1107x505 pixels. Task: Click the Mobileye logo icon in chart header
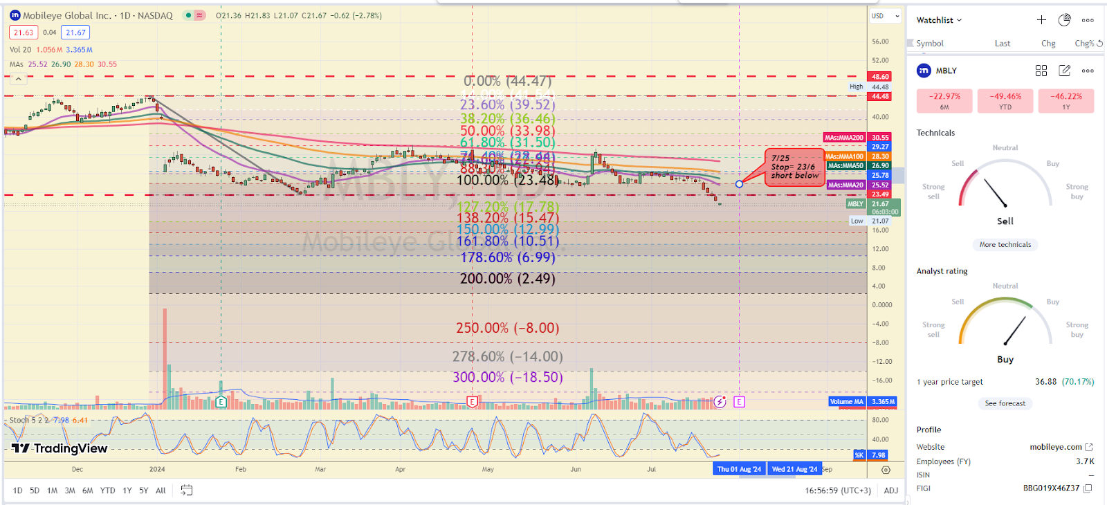click(15, 15)
